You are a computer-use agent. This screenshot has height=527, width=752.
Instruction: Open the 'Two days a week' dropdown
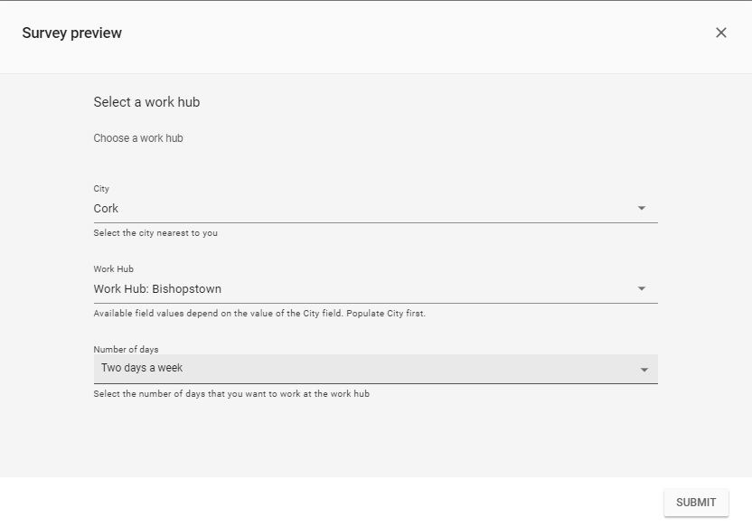coord(362,369)
